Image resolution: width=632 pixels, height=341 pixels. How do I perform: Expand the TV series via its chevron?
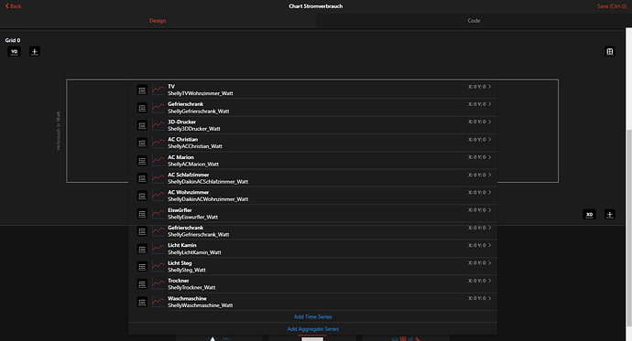click(490, 87)
